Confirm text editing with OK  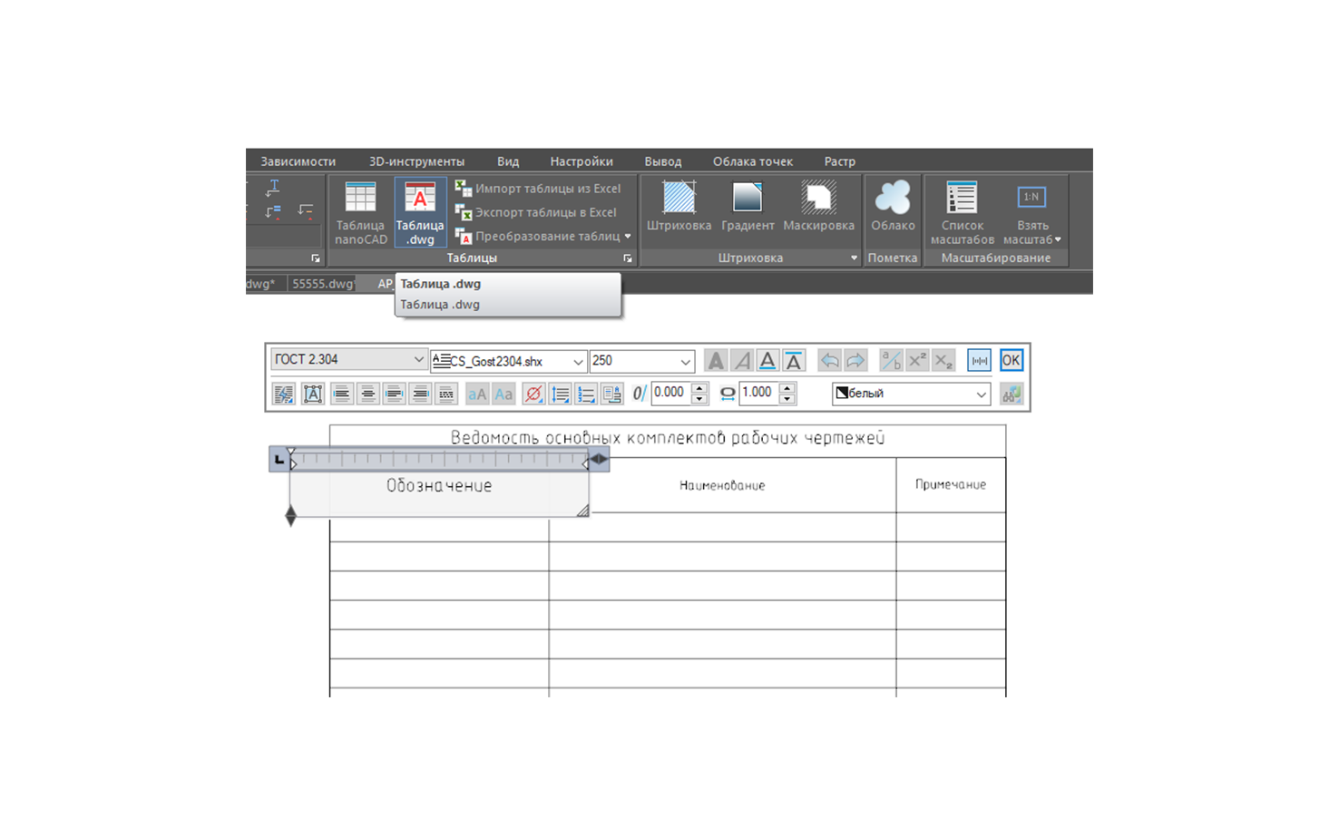pyautogui.click(x=1011, y=361)
